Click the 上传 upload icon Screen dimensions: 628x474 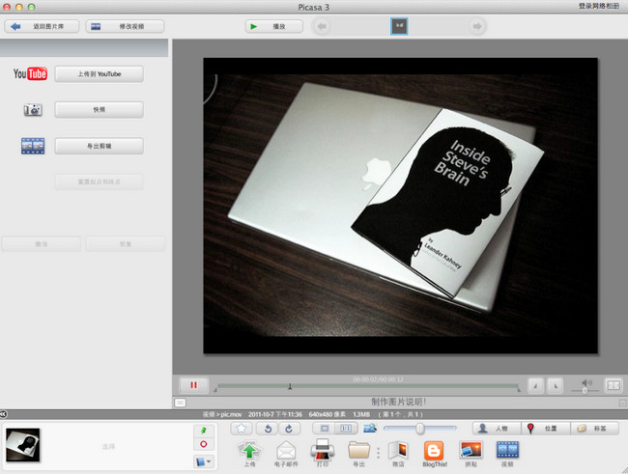(x=249, y=453)
